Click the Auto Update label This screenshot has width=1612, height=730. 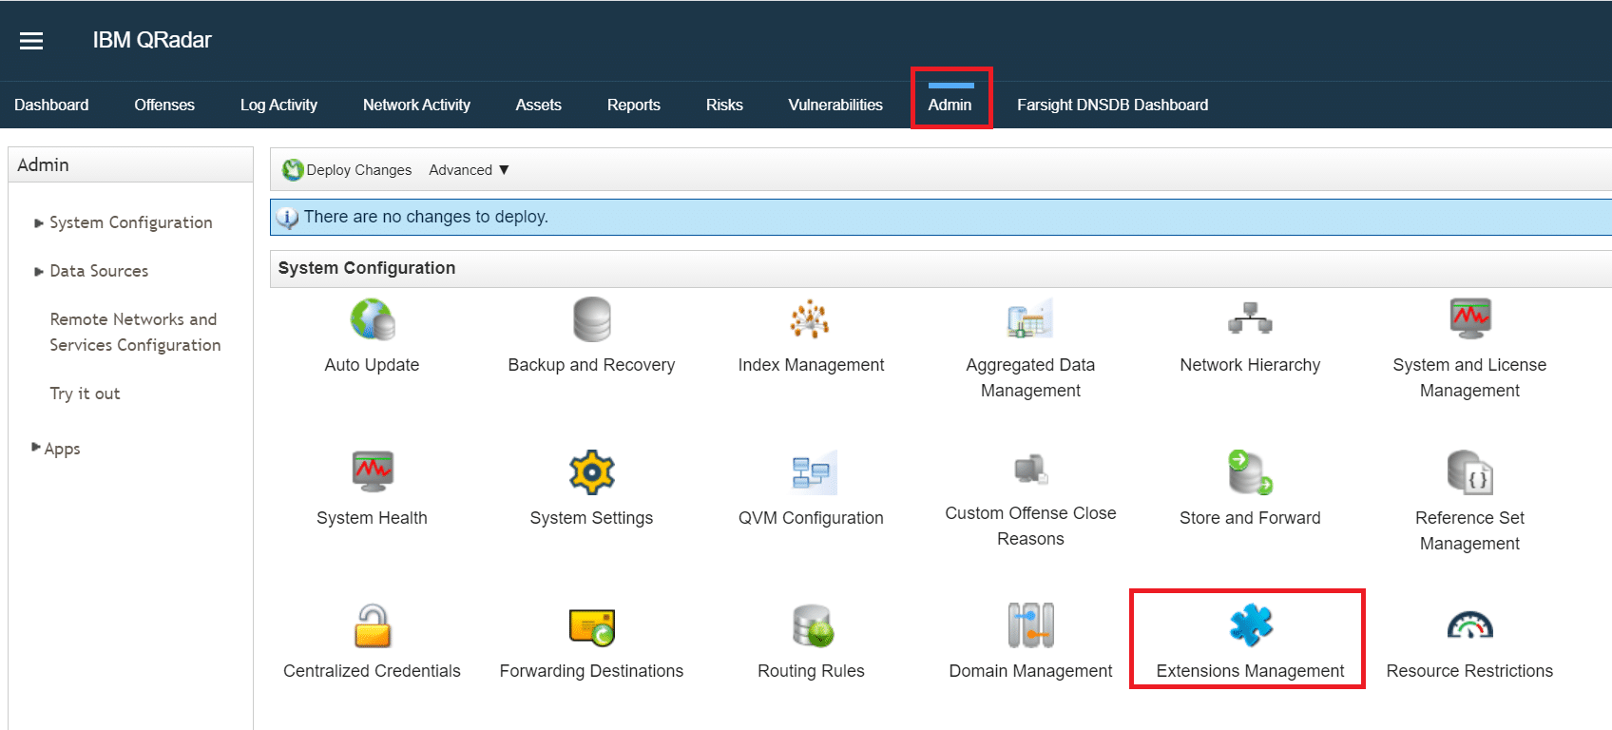point(372,365)
